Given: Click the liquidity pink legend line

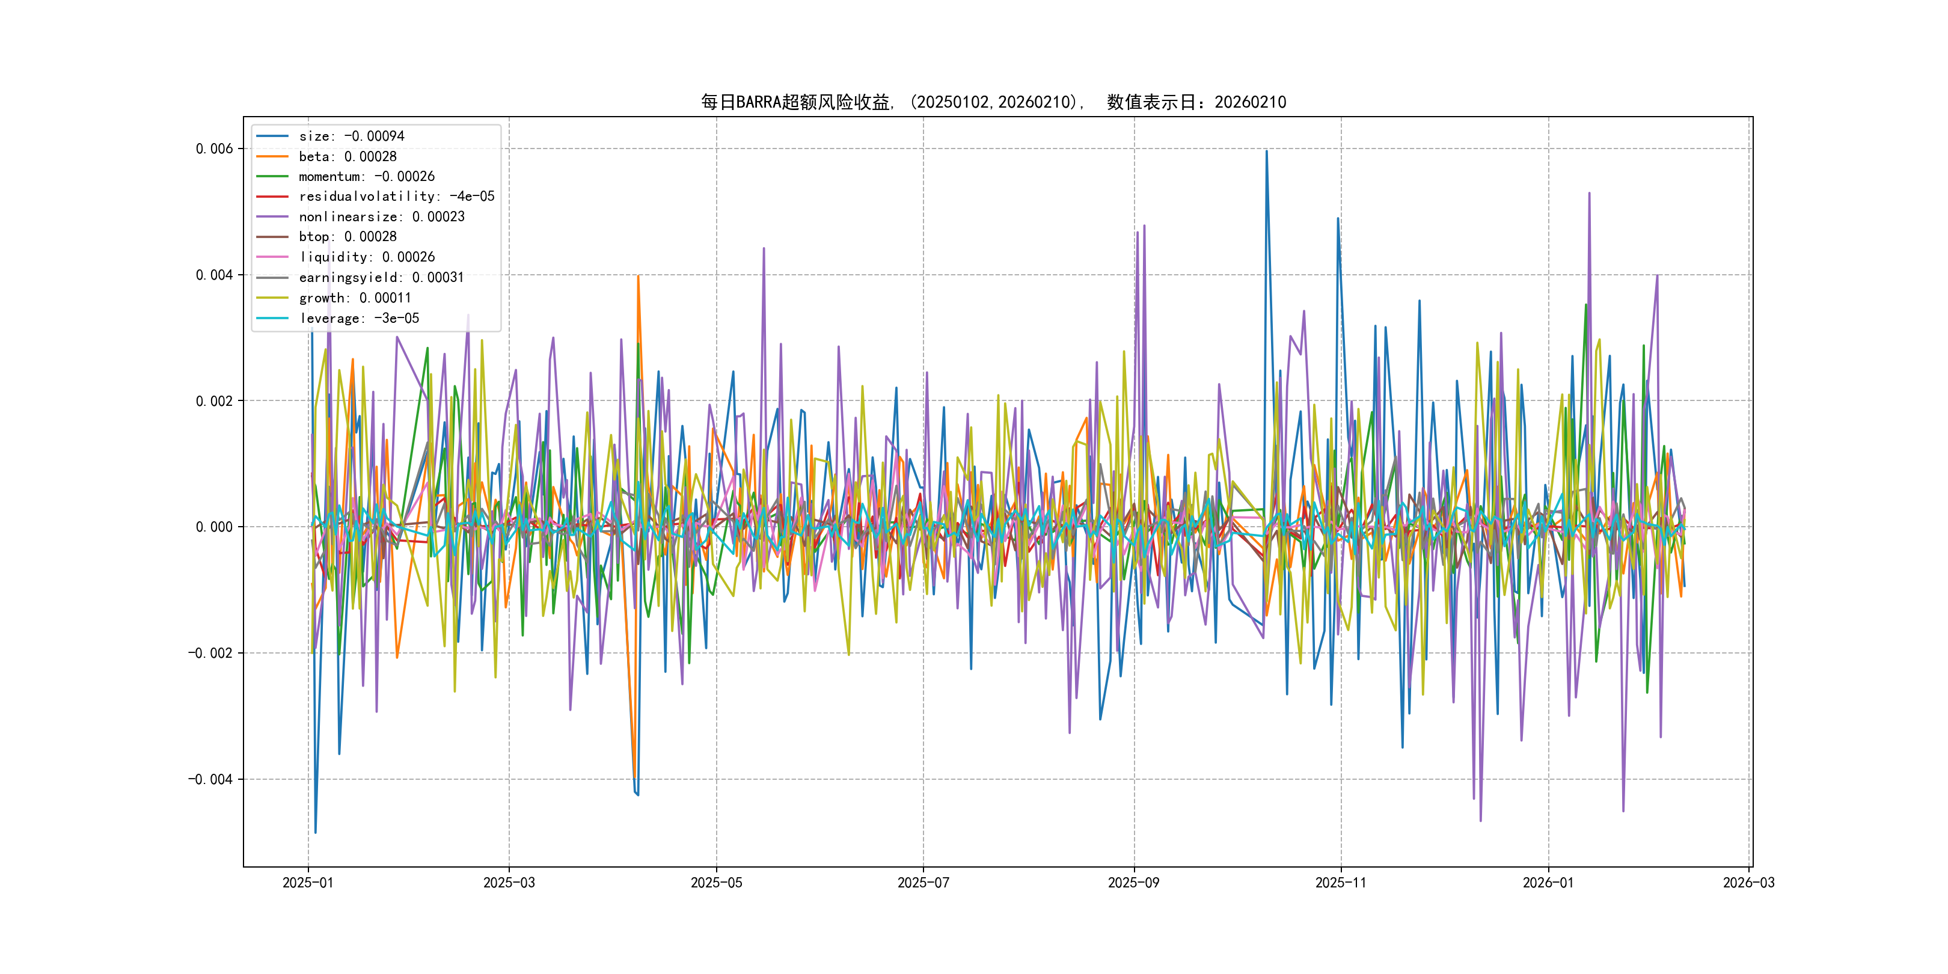Looking at the screenshot, I should pos(272,257).
